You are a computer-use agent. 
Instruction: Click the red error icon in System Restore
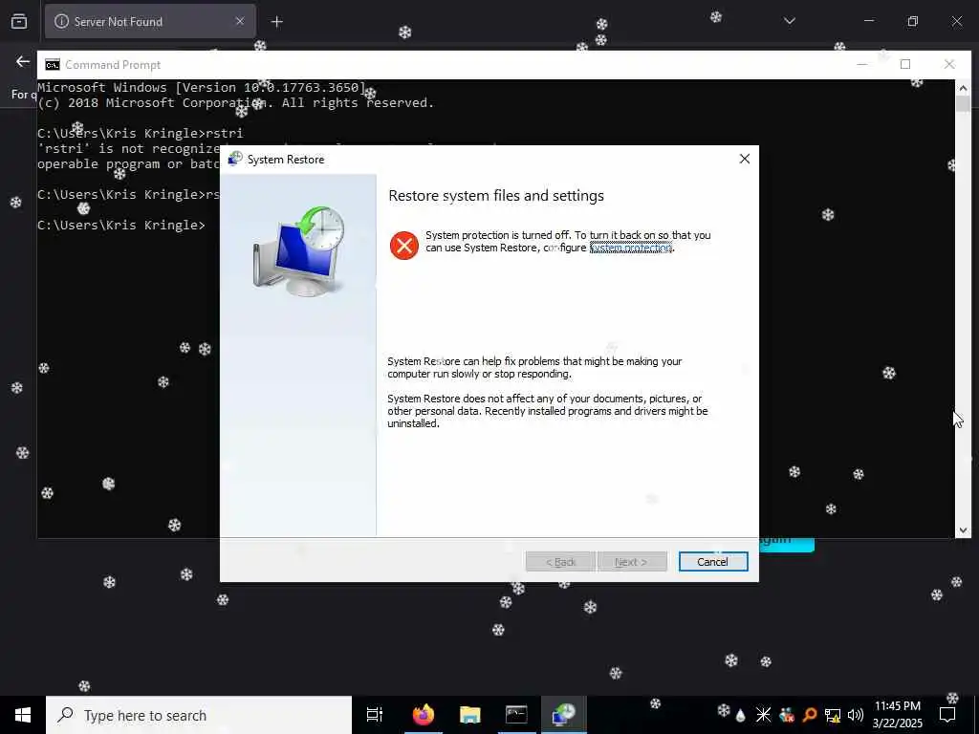click(404, 245)
